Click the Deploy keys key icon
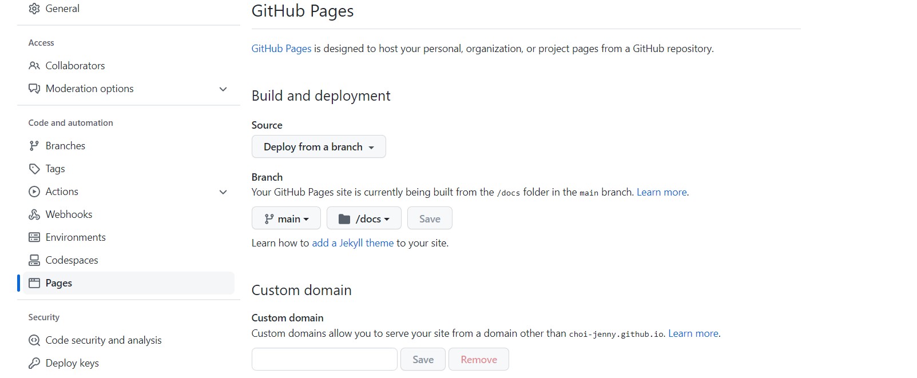 click(x=34, y=363)
